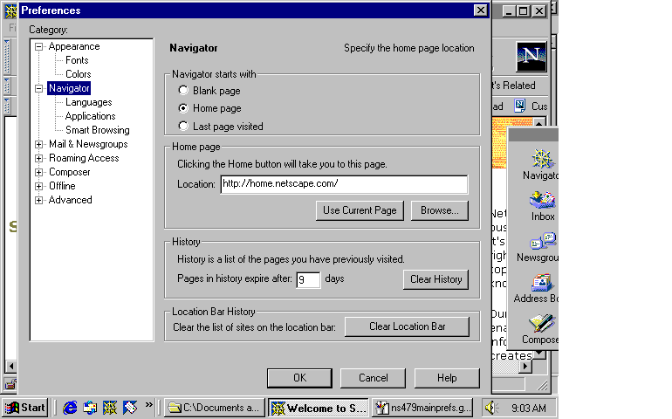The width and height of the screenshot is (672, 419).
Task: Open Composer from the component bar
Action: [541, 329]
